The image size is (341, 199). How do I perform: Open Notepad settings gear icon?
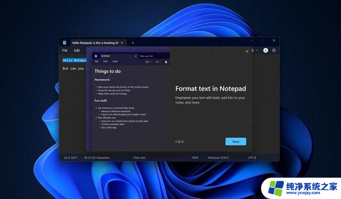(x=274, y=50)
